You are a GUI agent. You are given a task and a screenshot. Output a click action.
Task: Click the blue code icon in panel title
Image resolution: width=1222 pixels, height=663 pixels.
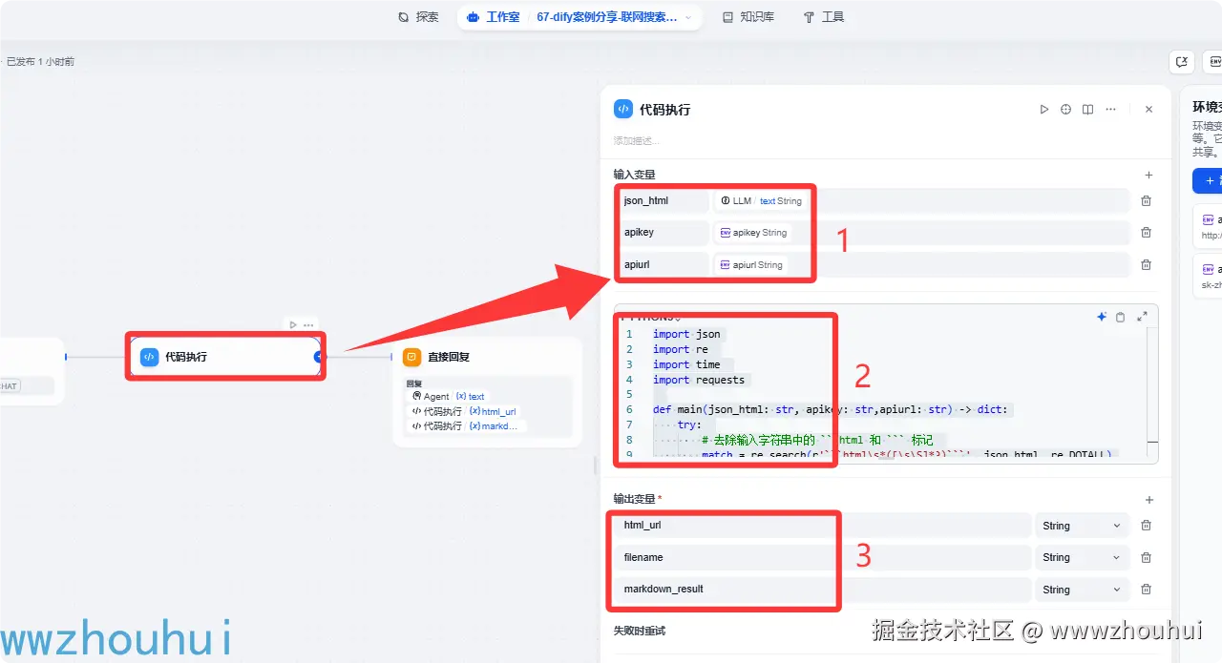click(x=622, y=110)
